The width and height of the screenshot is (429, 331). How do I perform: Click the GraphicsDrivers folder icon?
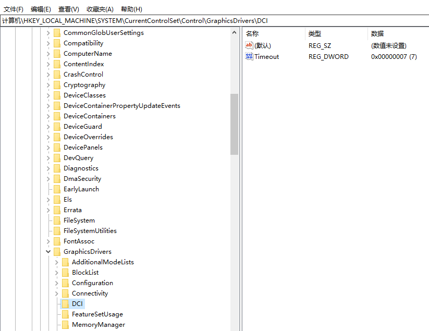tap(57, 252)
